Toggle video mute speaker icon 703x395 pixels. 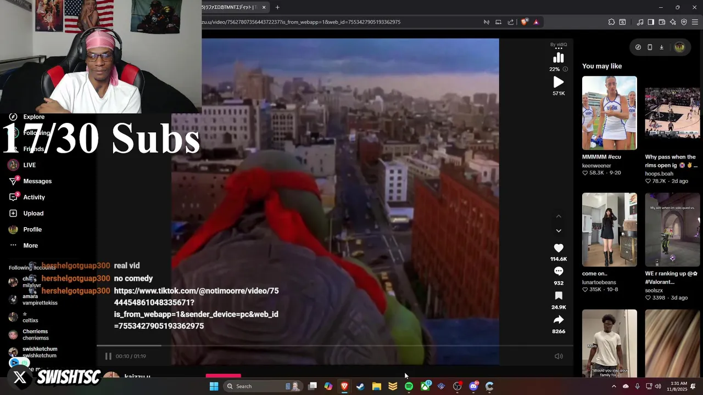(559, 356)
